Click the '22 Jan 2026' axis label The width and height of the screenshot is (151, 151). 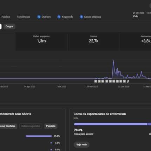click(x=124, y=87)
